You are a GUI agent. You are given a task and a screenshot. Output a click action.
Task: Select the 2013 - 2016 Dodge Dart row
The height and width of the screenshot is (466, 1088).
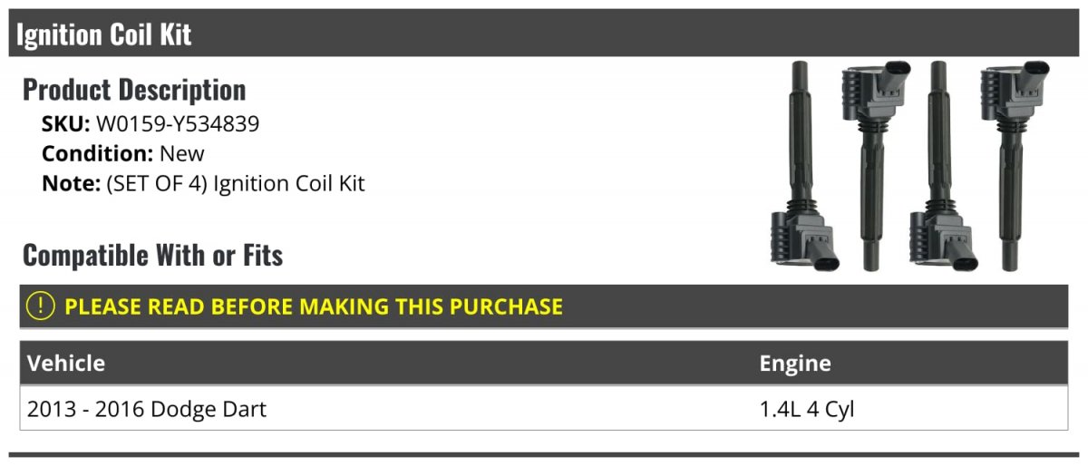544,409
